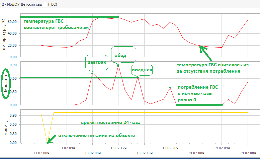Click the 0,90 tick on the Время axis
This screenshot has width=260, height=159.
coord(13,115)
